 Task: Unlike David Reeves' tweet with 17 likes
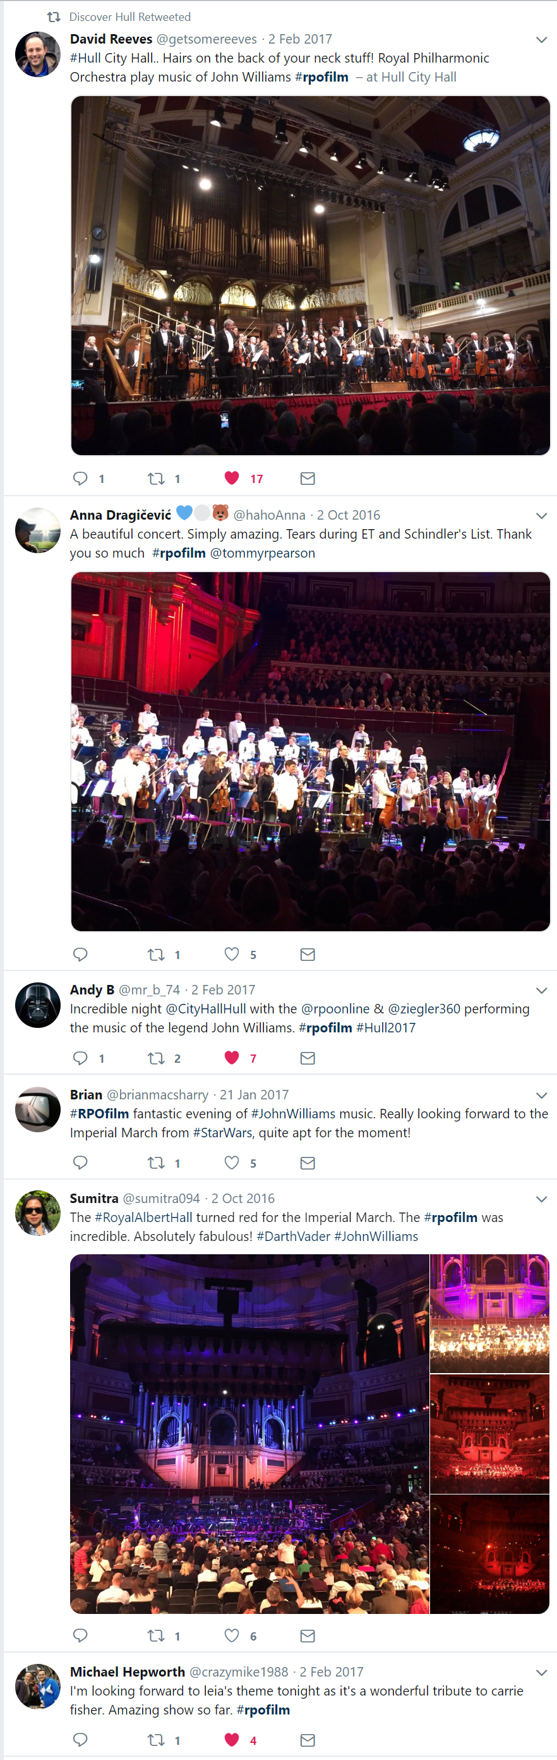click(232, 479)
